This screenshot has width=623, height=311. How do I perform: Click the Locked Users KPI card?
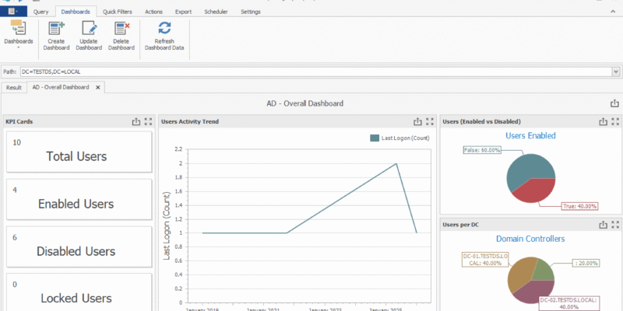79,293
